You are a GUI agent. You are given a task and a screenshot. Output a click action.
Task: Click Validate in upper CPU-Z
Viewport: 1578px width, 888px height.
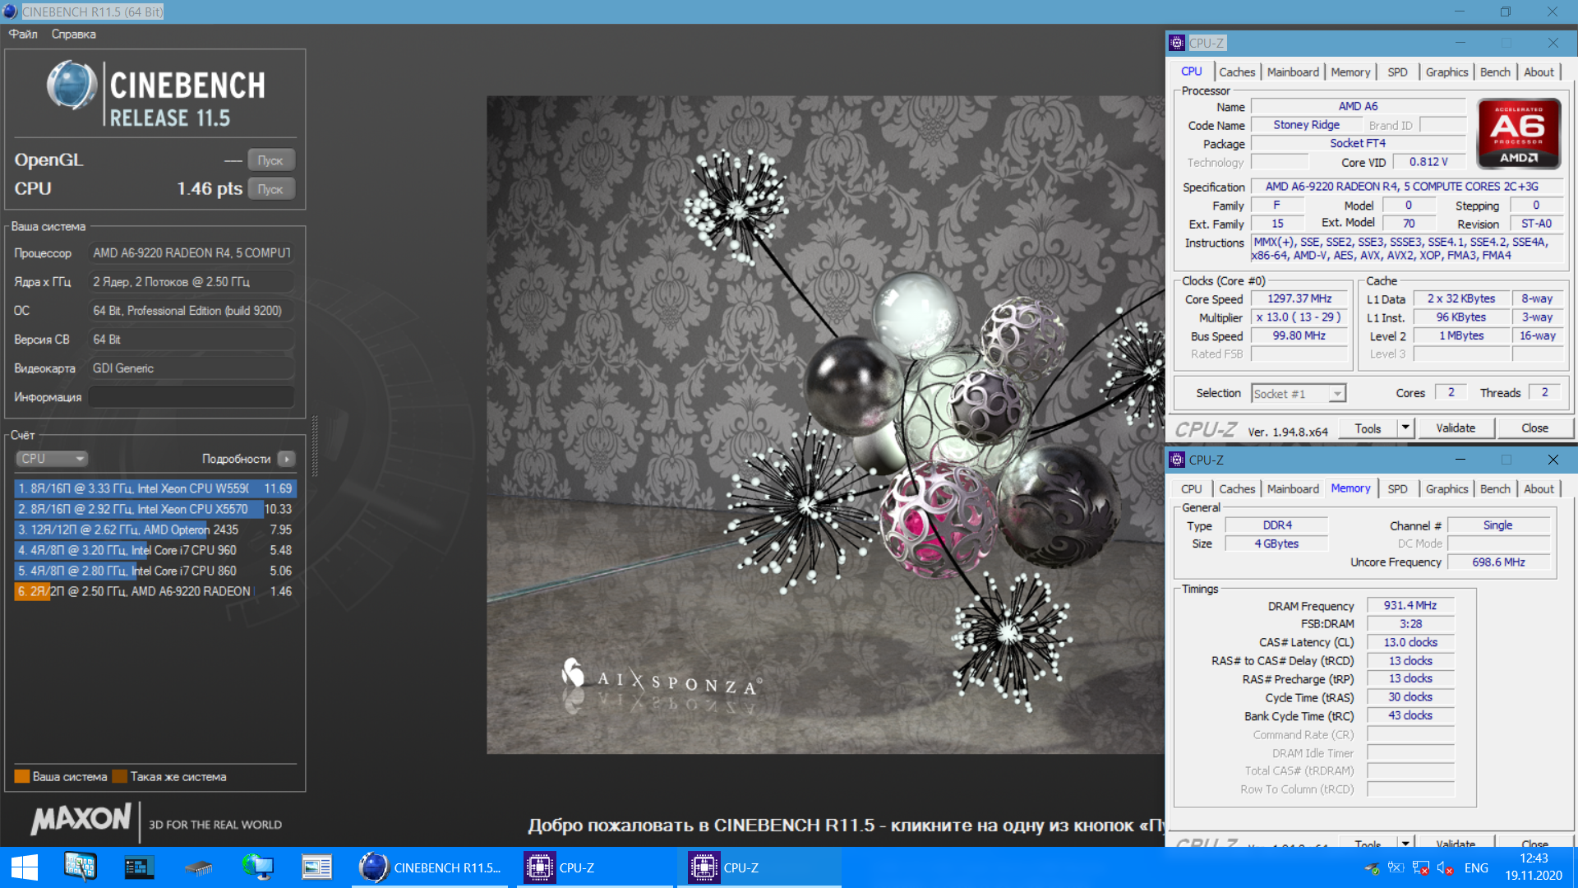tap(1456, 428)
